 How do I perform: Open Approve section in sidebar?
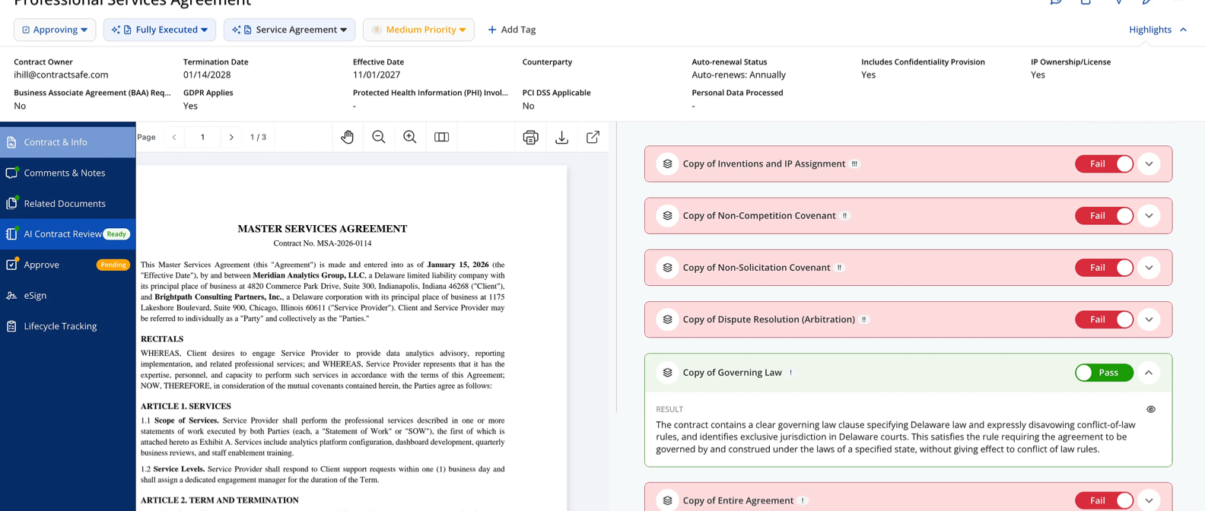(x=68, y=265)
